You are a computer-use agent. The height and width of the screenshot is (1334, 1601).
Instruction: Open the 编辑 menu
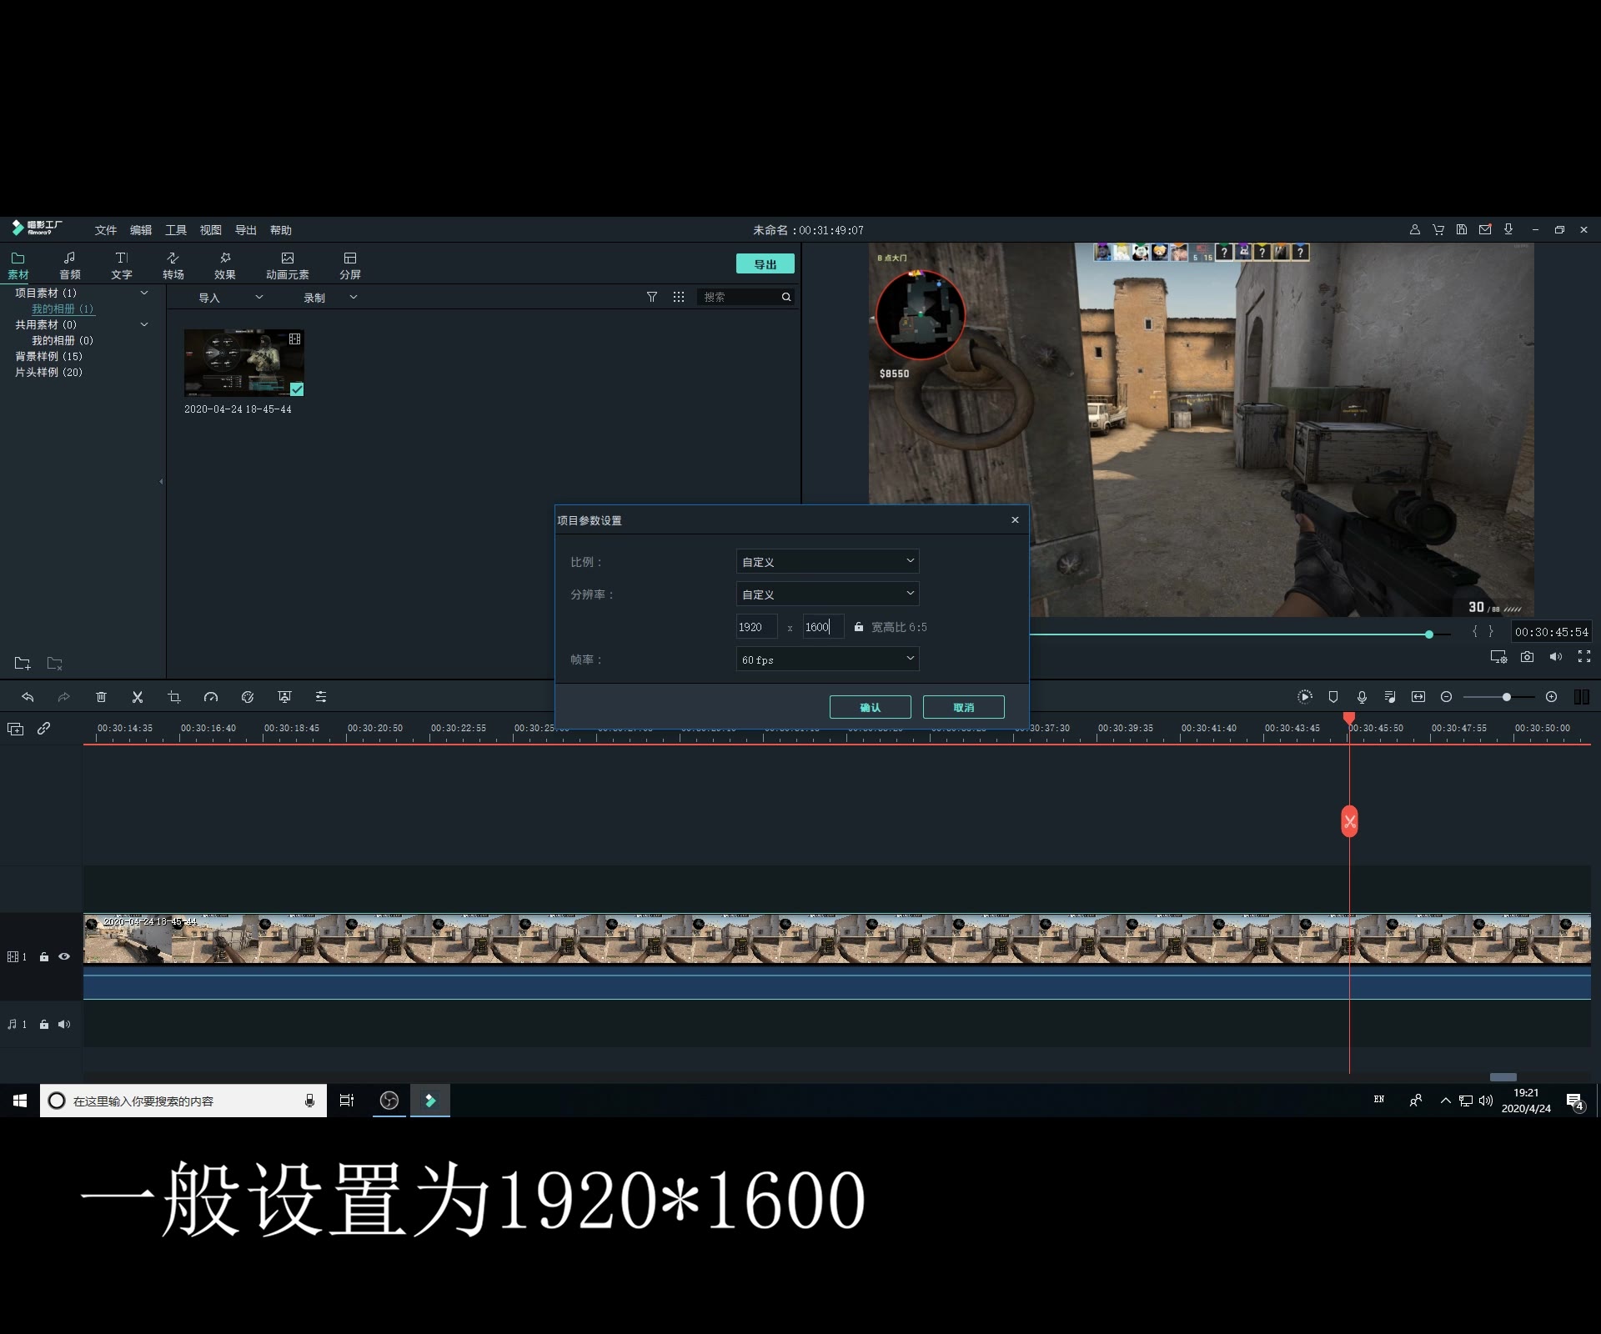point(141,230)
